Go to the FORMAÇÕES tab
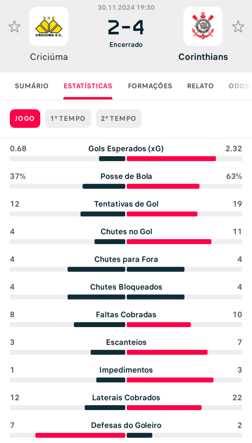 [x=150, y=86]
